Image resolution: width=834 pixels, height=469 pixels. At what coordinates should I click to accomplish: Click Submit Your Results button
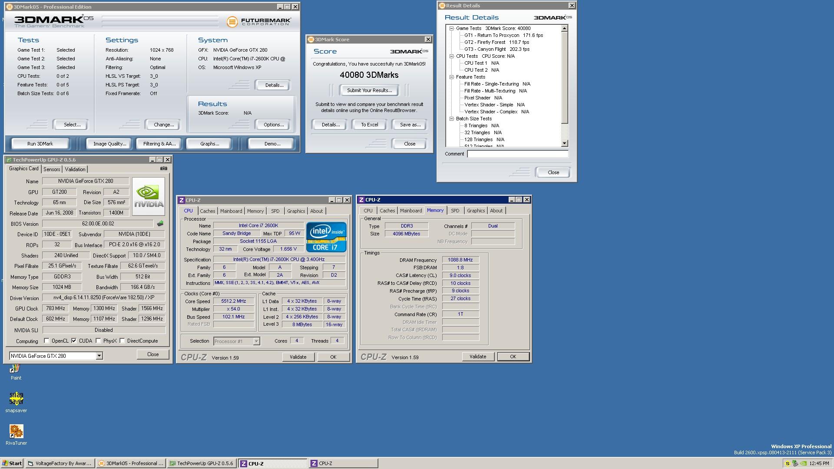tap(369, 90)
